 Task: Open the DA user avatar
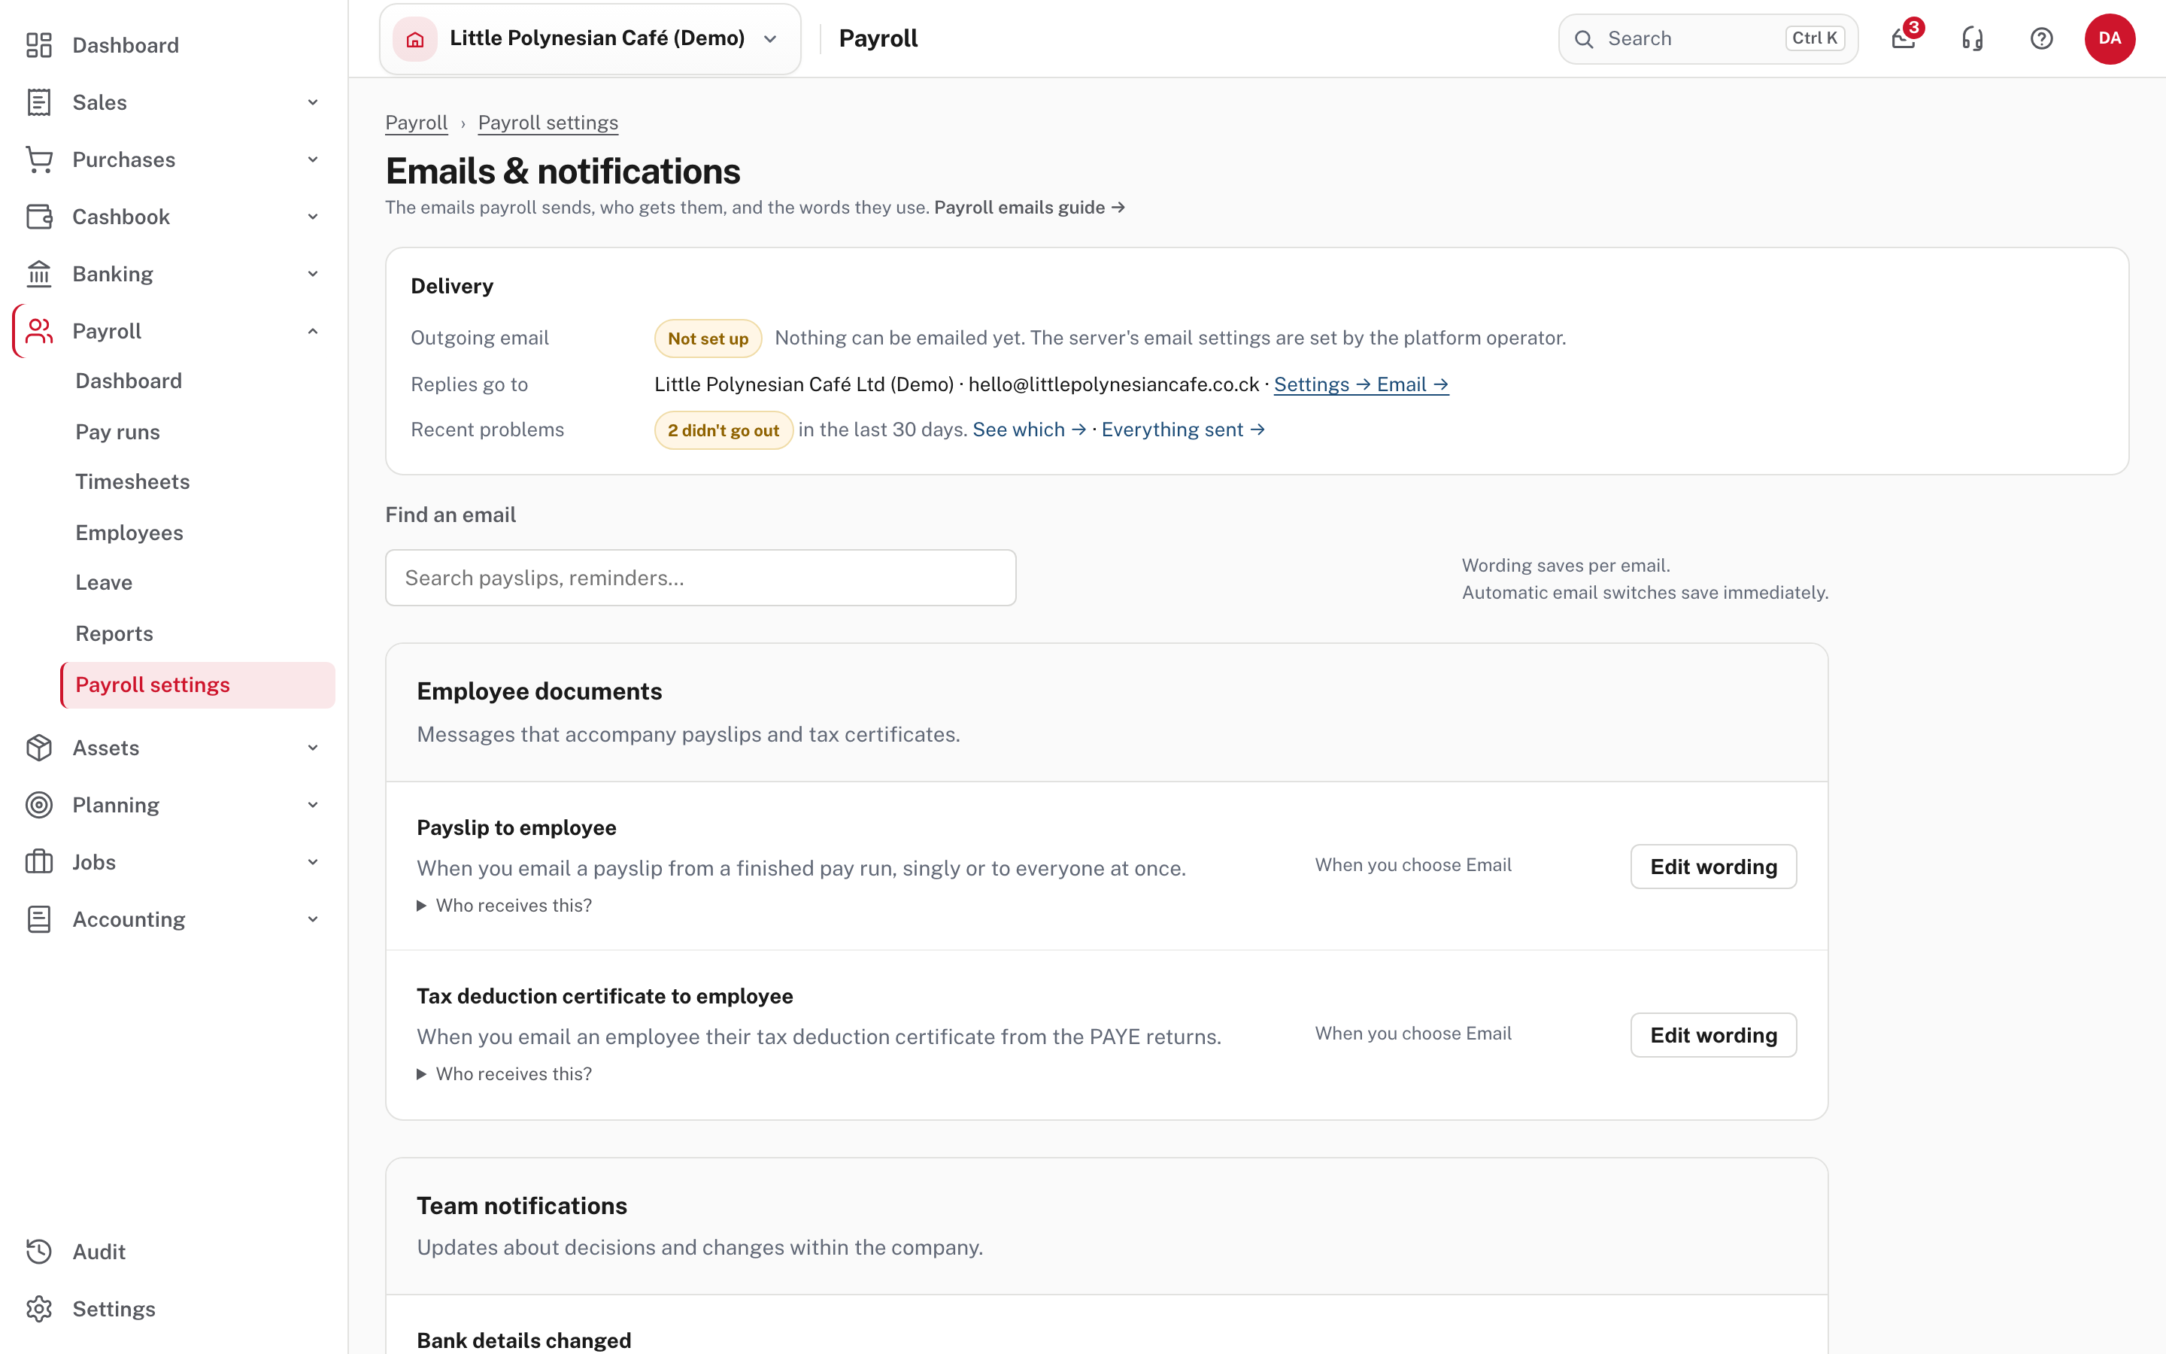pyautogui.click(x=2110, y=38)
